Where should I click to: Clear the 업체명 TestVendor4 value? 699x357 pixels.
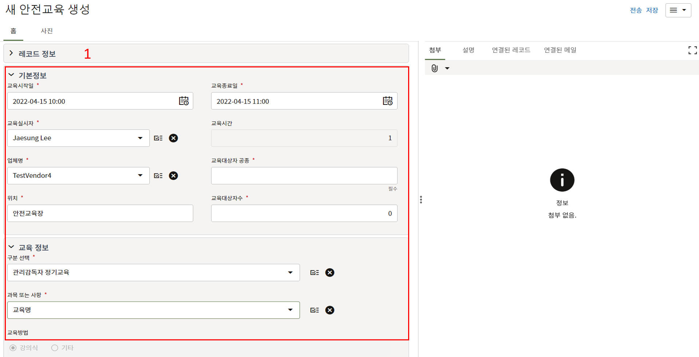(x=173, y=176)
